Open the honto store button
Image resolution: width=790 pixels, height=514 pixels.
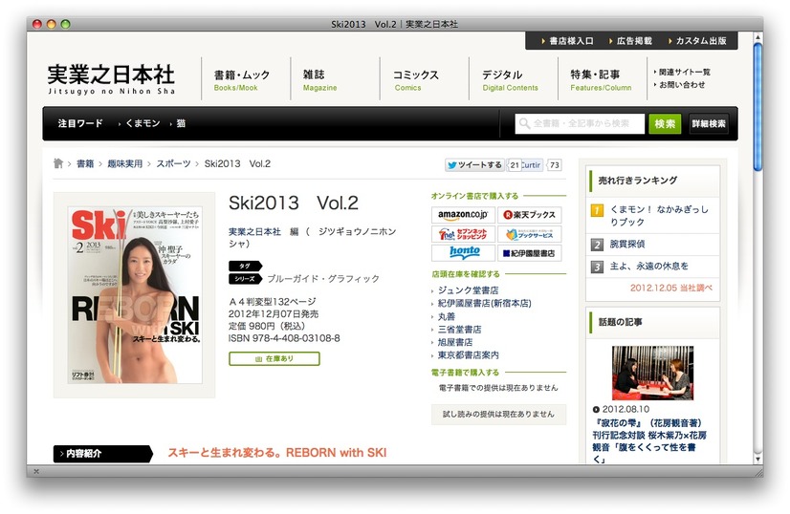(x=463, y=253)
